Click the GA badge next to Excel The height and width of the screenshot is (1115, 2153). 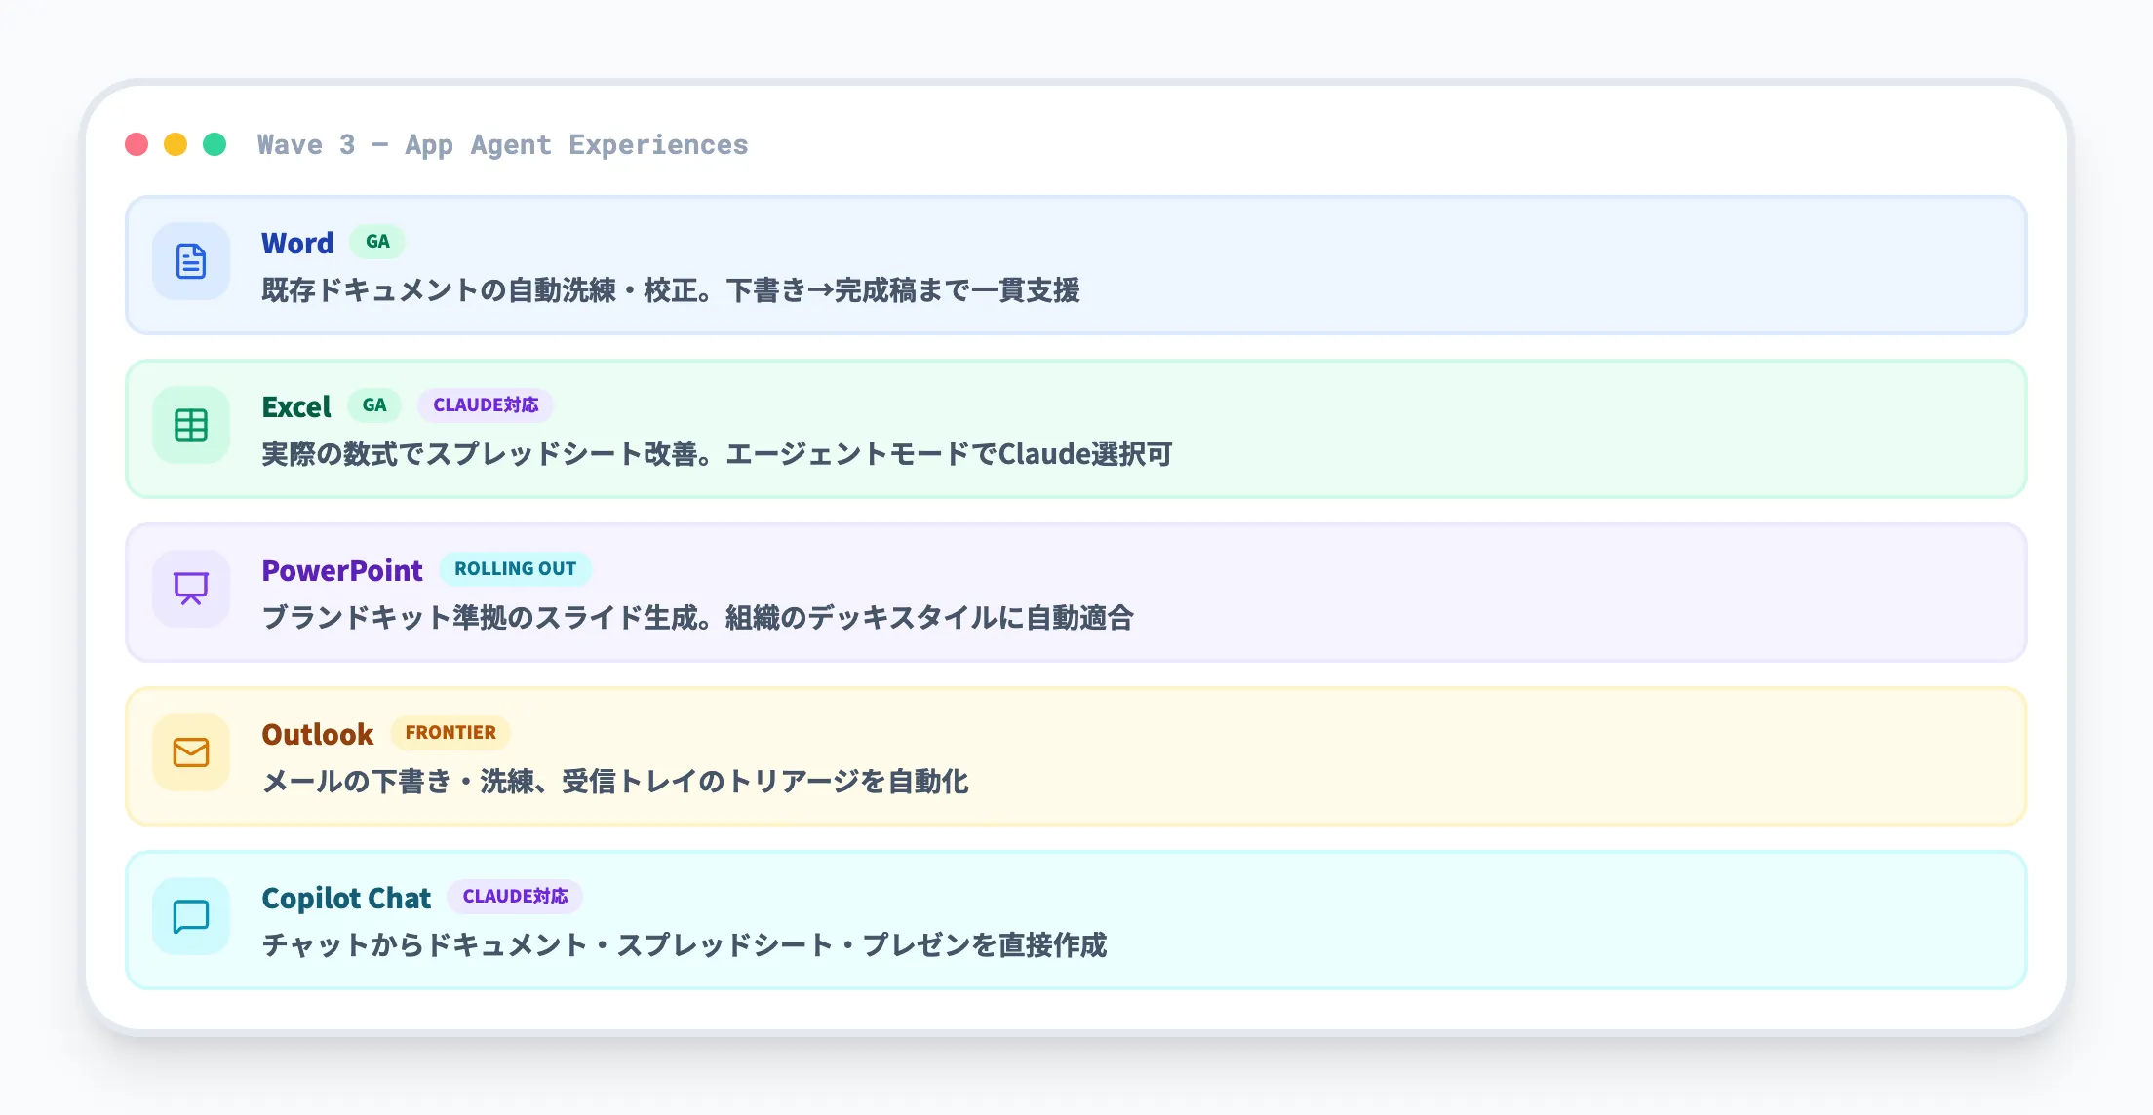(375, 404)
